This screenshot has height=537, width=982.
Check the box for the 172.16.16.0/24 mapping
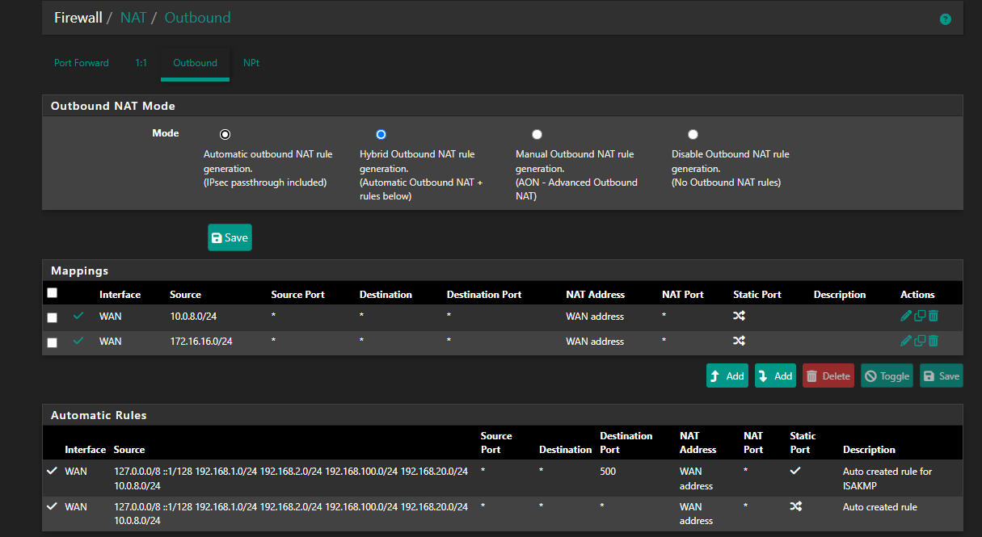[x=53, y=343]
